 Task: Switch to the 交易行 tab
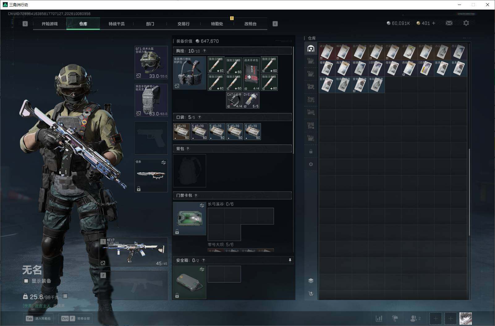coord(183,24)
